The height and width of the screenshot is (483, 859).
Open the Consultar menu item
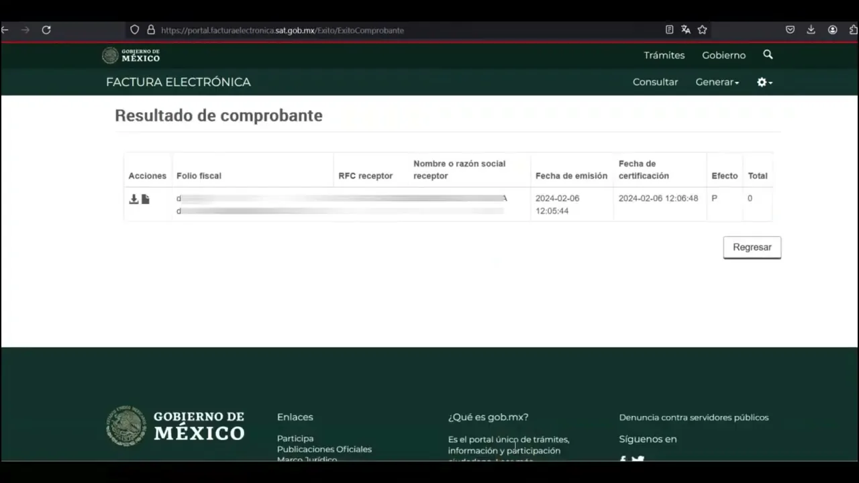click(655, 82)
